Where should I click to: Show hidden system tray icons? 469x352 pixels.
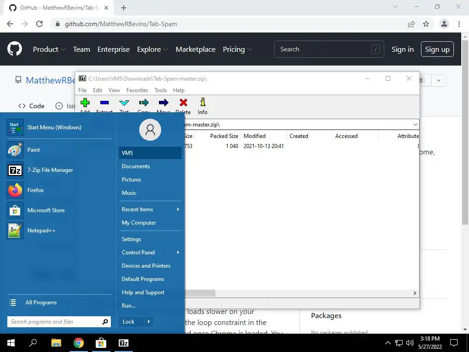click(387, 343)
